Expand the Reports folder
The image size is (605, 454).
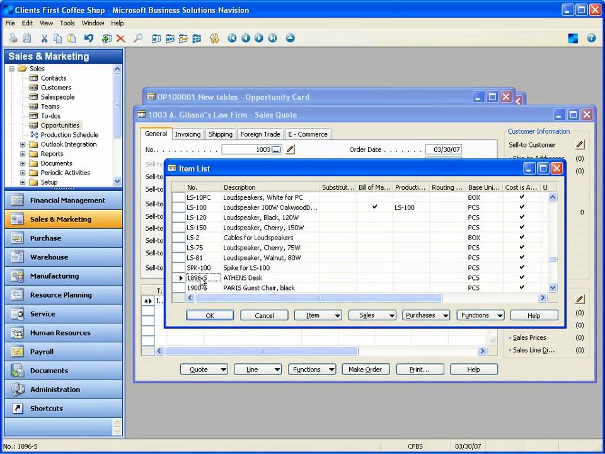tap(23, 154)
